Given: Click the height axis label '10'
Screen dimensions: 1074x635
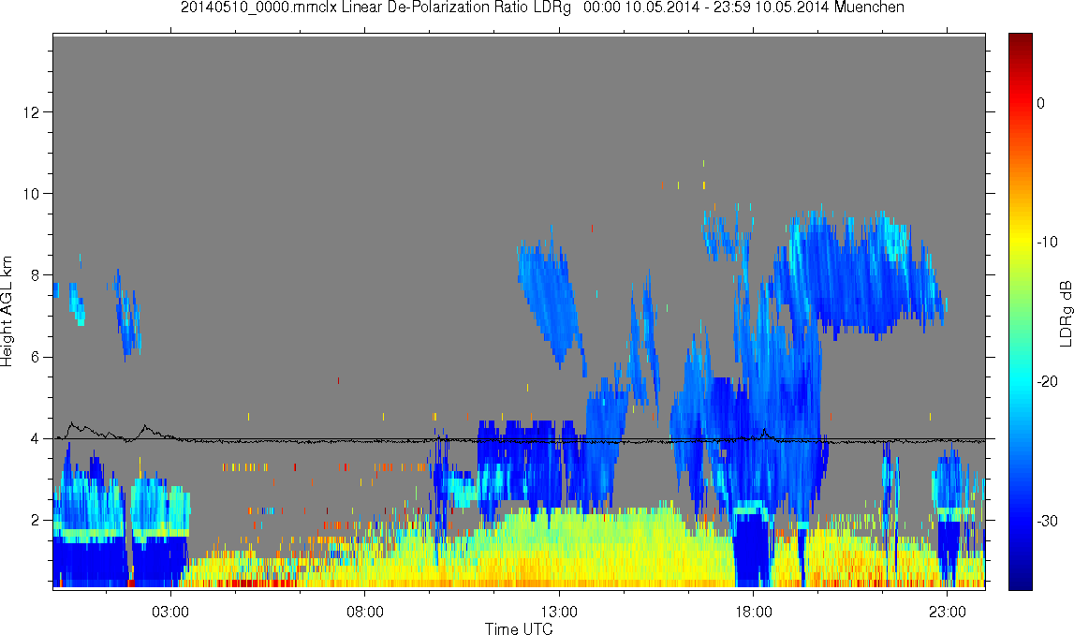Looking at the screenshot, I should pyautogui.click(x=33, y=194).
